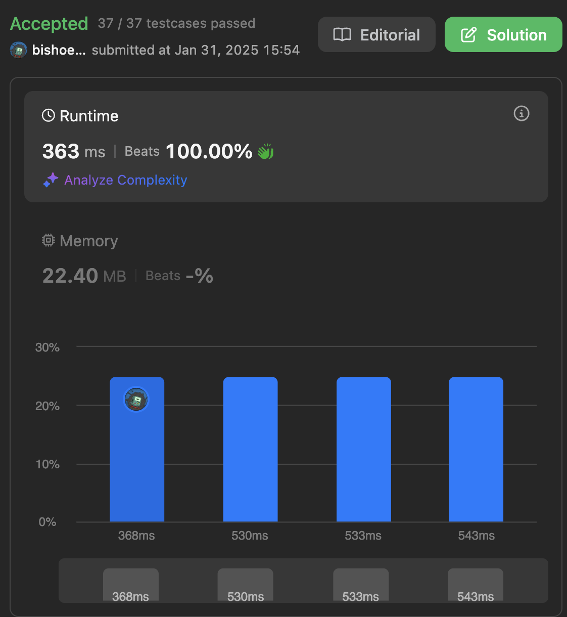The width and height of the screenshot is (567, 617).
Task: Click the green Solution button
Action: pyautogui.click(x=503, y=34)
